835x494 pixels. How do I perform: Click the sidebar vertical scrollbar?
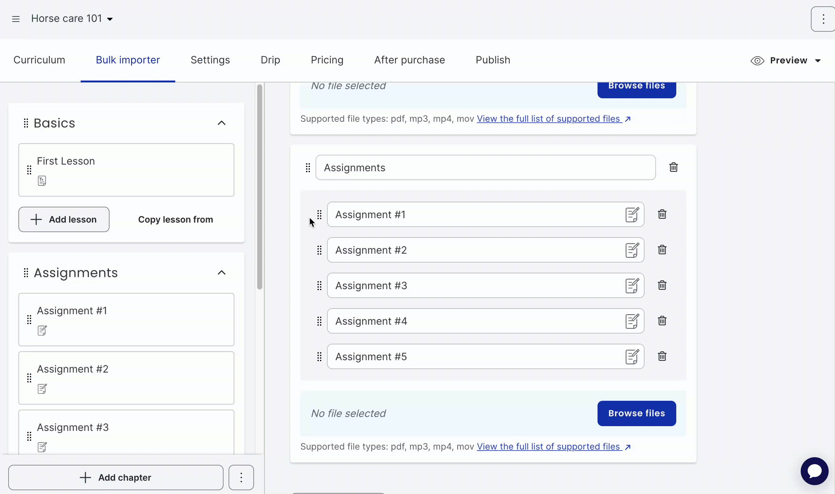pos(260,187)
